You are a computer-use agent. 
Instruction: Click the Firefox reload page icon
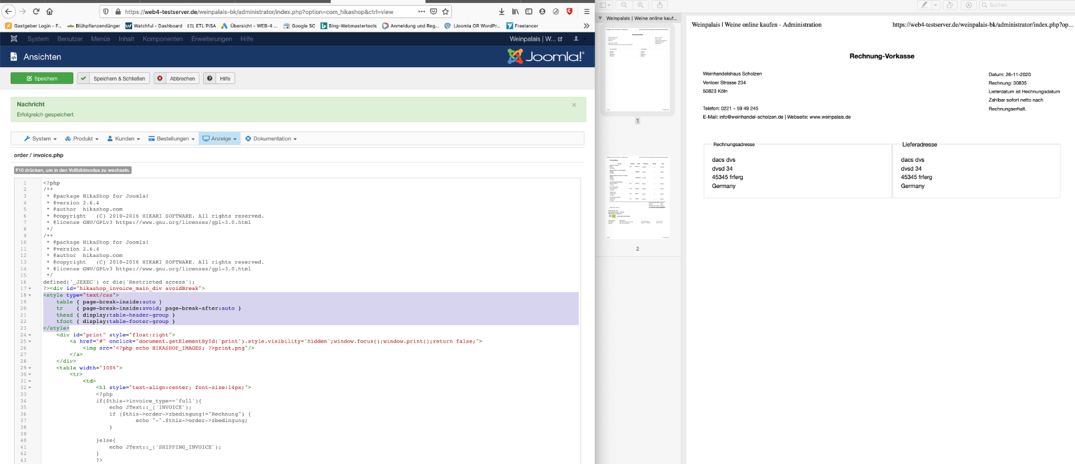pos(36,11)
